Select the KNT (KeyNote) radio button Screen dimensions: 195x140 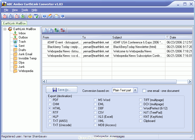tap(140, 117)
